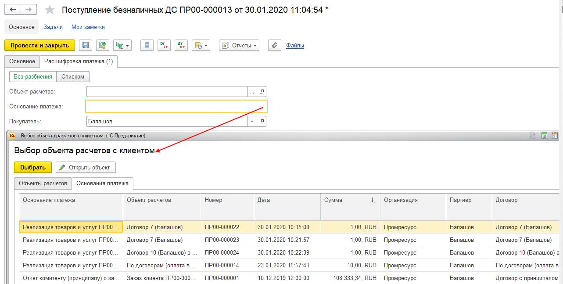The height and width of the screenshot is (284, 563).
Task: Sort by the Номер column header
Action: [227, 206]
